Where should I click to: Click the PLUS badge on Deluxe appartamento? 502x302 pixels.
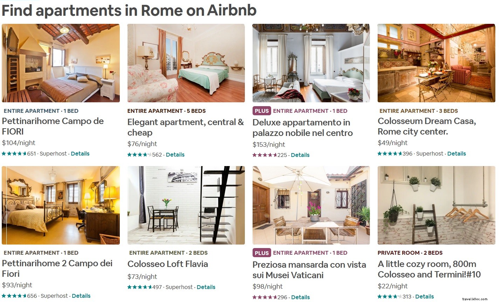tap(261, 111)
